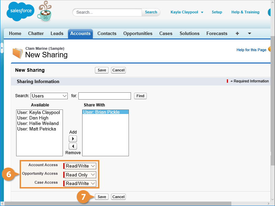The image size is (275, 206).
Task: Open the Setup link
Action: click(x=217, y=12)
